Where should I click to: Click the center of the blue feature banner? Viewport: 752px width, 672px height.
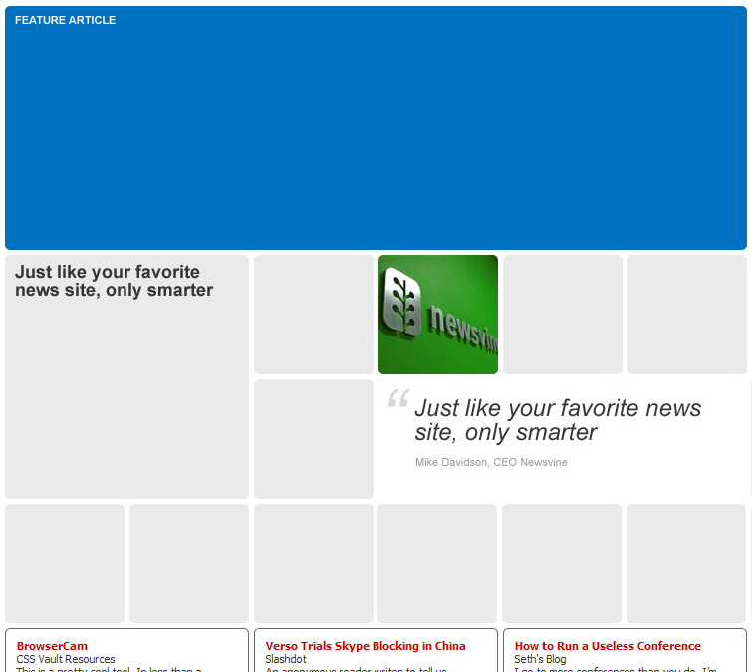(376, 127)
